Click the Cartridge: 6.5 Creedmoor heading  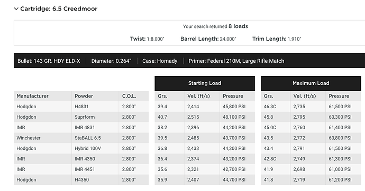[59, 9]
